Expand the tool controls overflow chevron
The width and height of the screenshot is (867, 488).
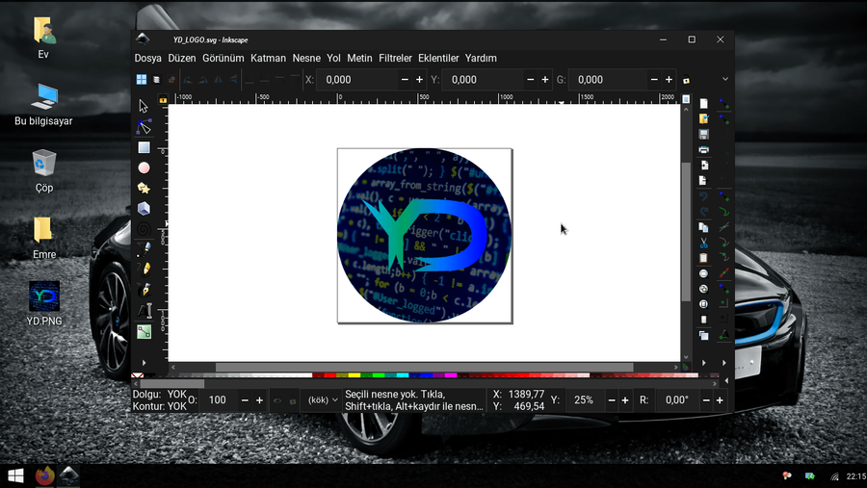click(x=724, y=79)
